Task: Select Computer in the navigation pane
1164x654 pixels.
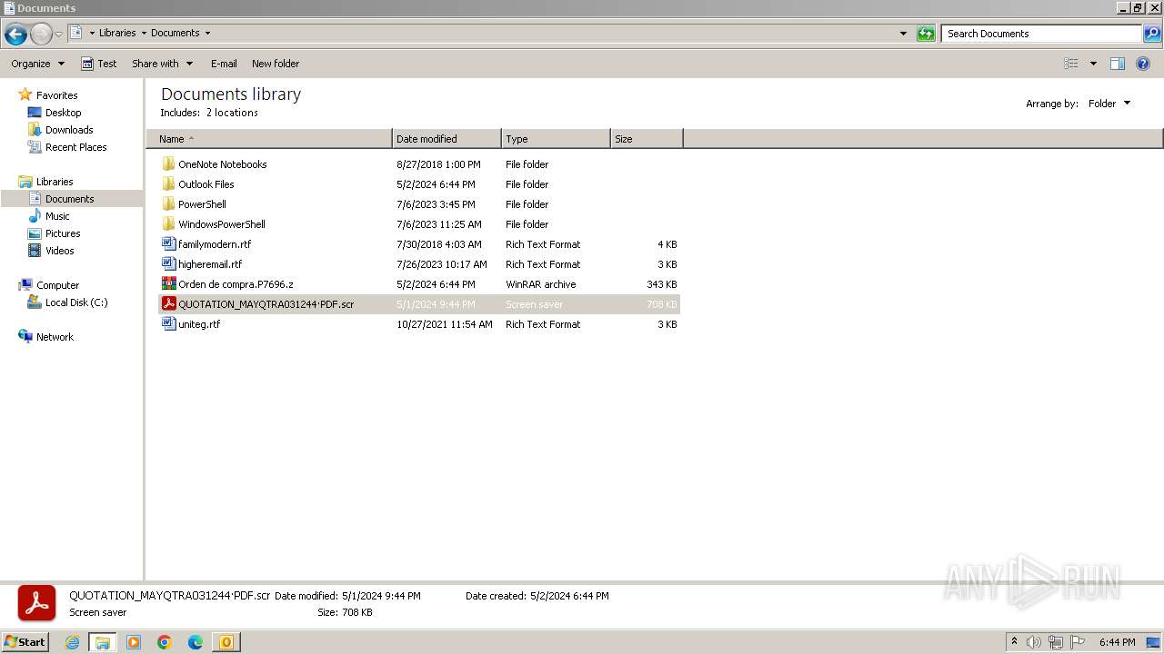Action: tap(57, 285)
